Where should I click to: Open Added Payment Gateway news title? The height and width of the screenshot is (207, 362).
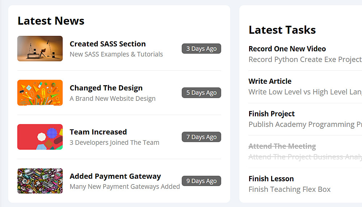pos(115,176)
